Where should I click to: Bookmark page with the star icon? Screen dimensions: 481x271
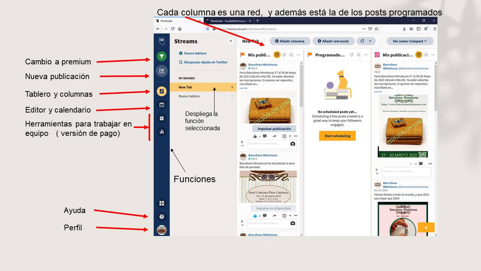coord(377,29)
